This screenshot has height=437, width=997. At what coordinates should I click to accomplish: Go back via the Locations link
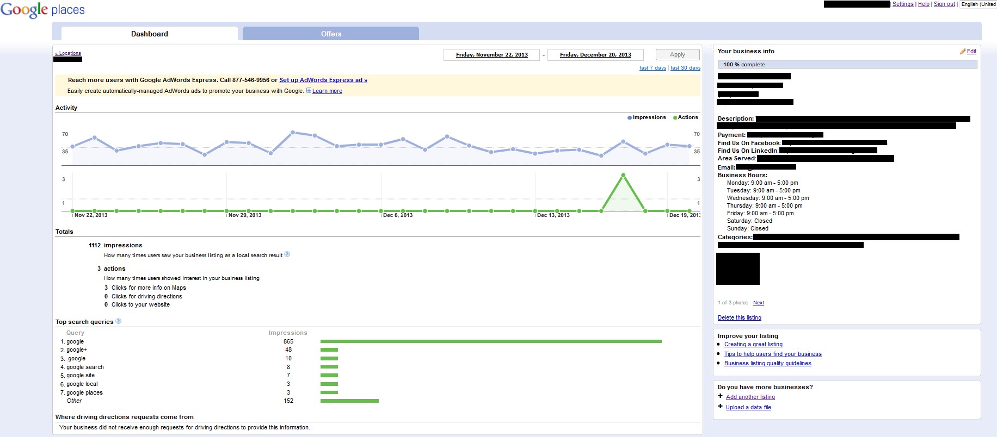[68, 53]
